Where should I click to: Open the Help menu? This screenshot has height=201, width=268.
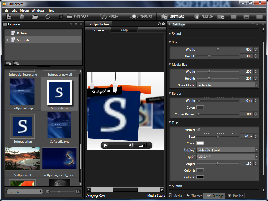click(x=51, y=10)
